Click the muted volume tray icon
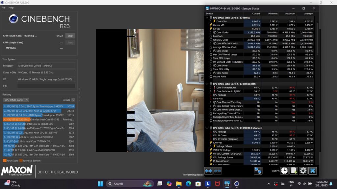Image resolution: width=337 pixels, height=189 pixels. click(x=304, y=184)
